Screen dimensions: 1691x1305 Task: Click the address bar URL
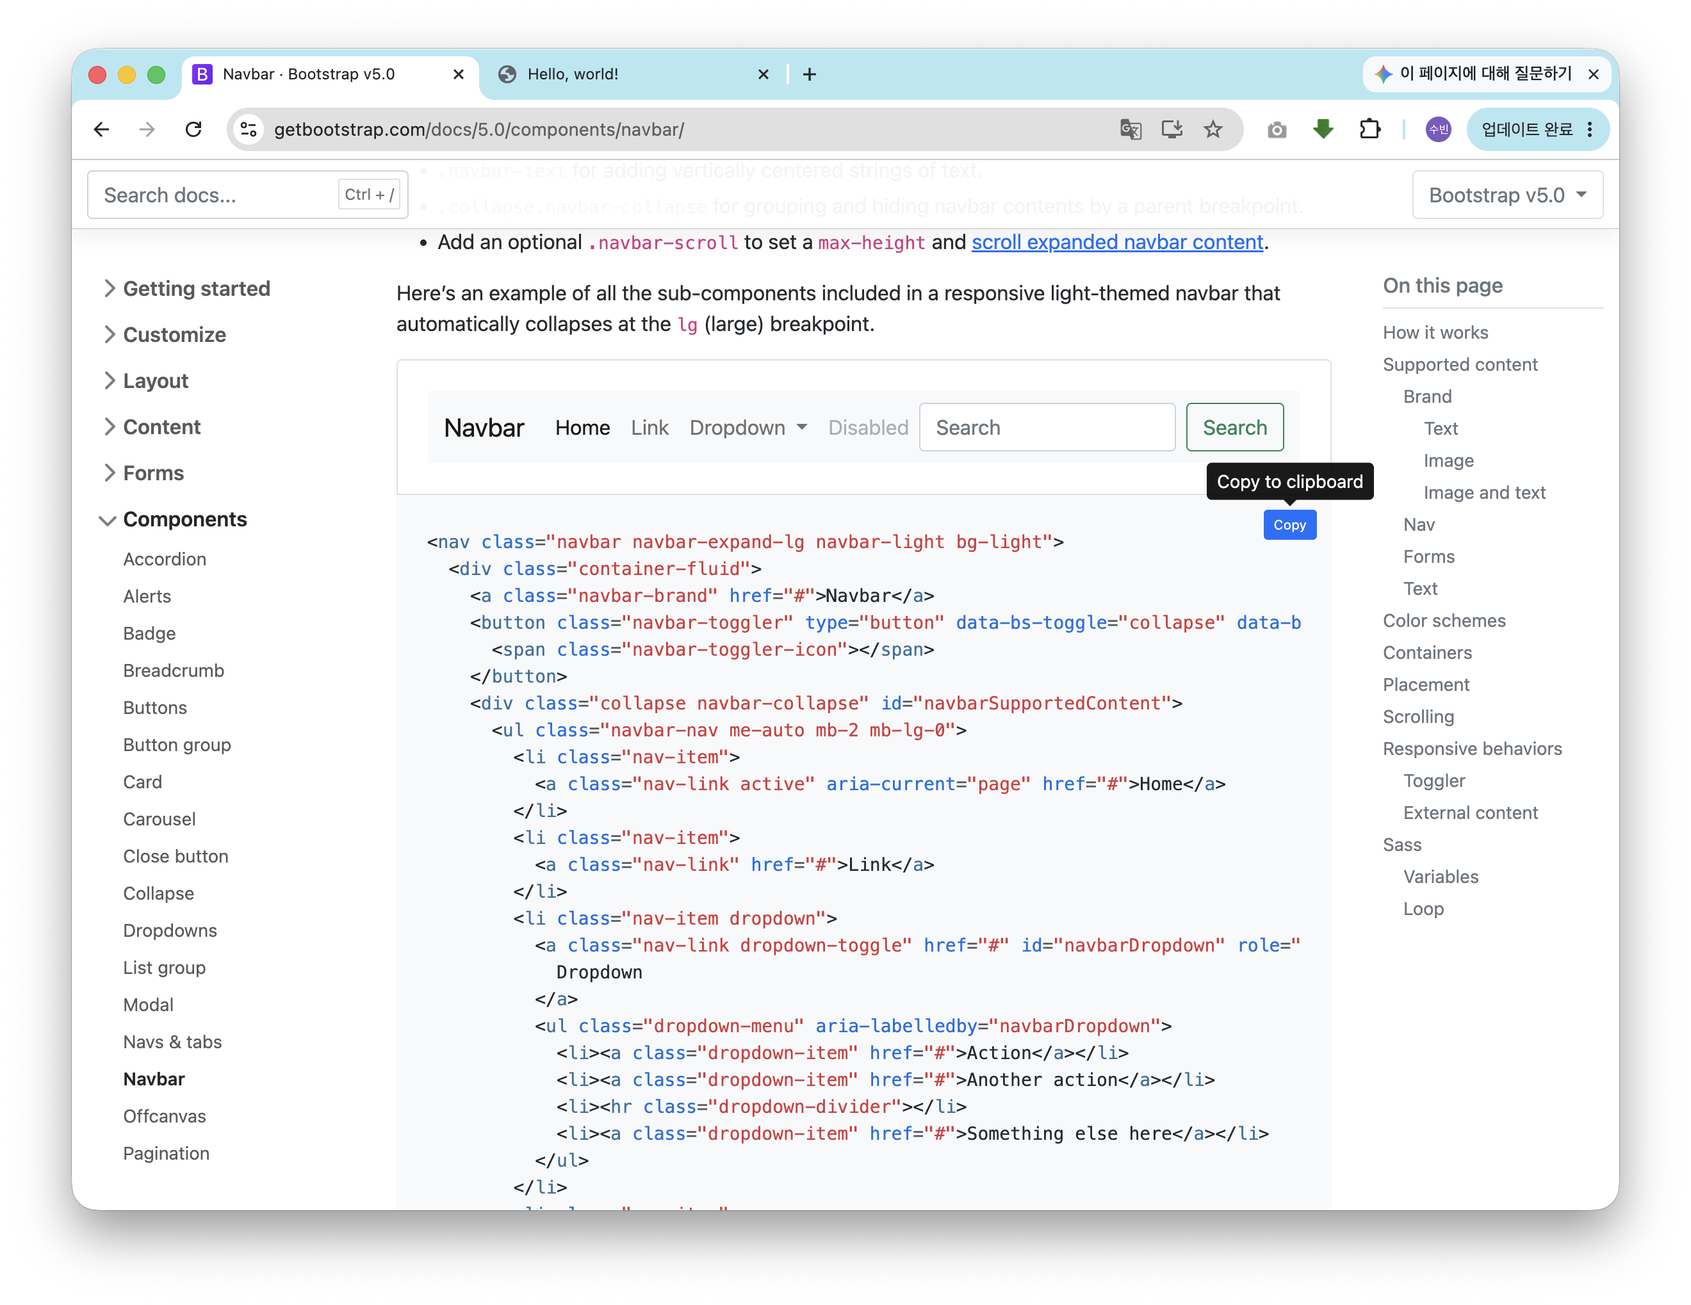(x=478, y=129)
